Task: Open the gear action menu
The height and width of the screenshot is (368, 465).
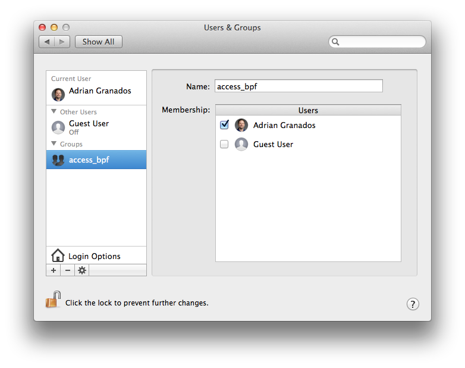Action: (x=82, y=270)
